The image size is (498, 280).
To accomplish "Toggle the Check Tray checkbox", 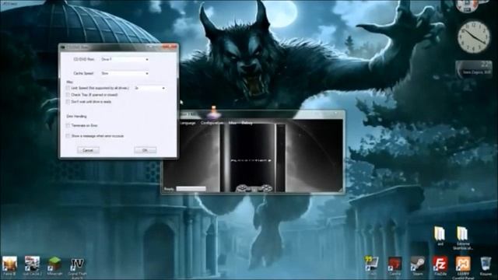I will [68, 95].
